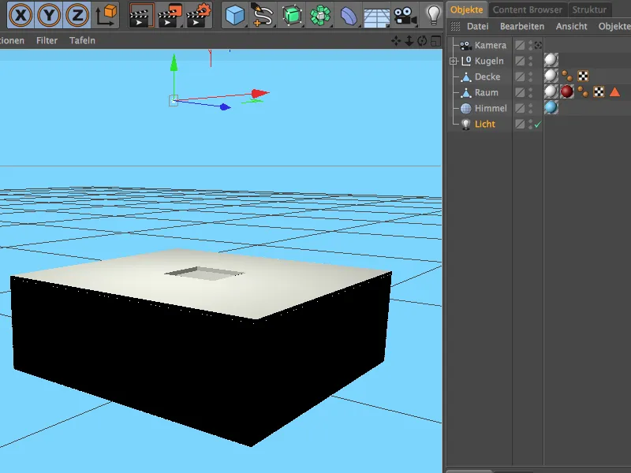The image size is (631, 473).
Task: Open the Tafeln viewport menu
Action: pyautogui.click(x=82, y=40)
